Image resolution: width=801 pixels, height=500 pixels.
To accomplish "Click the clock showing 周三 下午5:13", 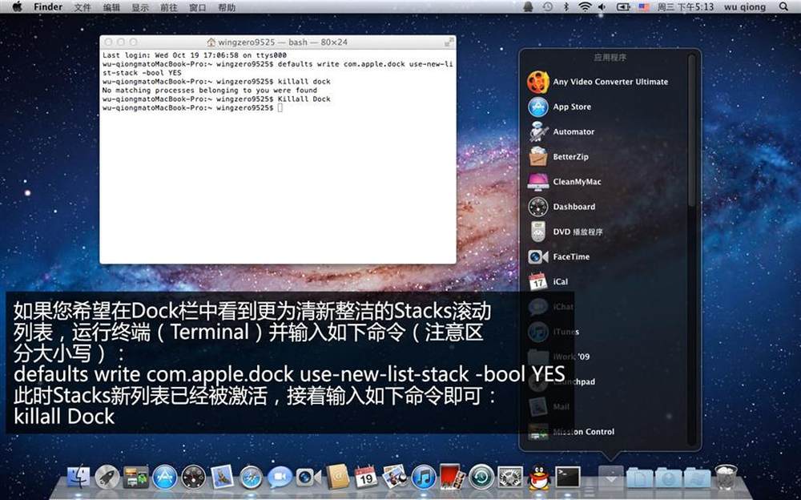I will 686,6.
